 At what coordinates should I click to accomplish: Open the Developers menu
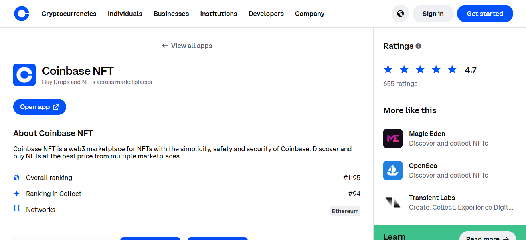[266, 13]
